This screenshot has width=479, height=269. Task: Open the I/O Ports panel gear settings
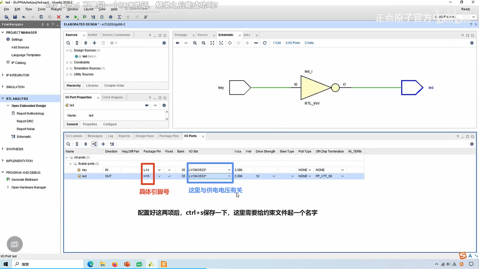(472, 144)
